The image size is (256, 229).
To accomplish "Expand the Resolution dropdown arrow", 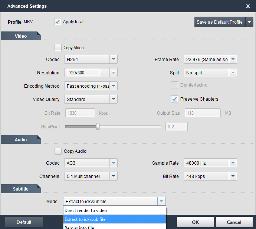I will 114,73.
